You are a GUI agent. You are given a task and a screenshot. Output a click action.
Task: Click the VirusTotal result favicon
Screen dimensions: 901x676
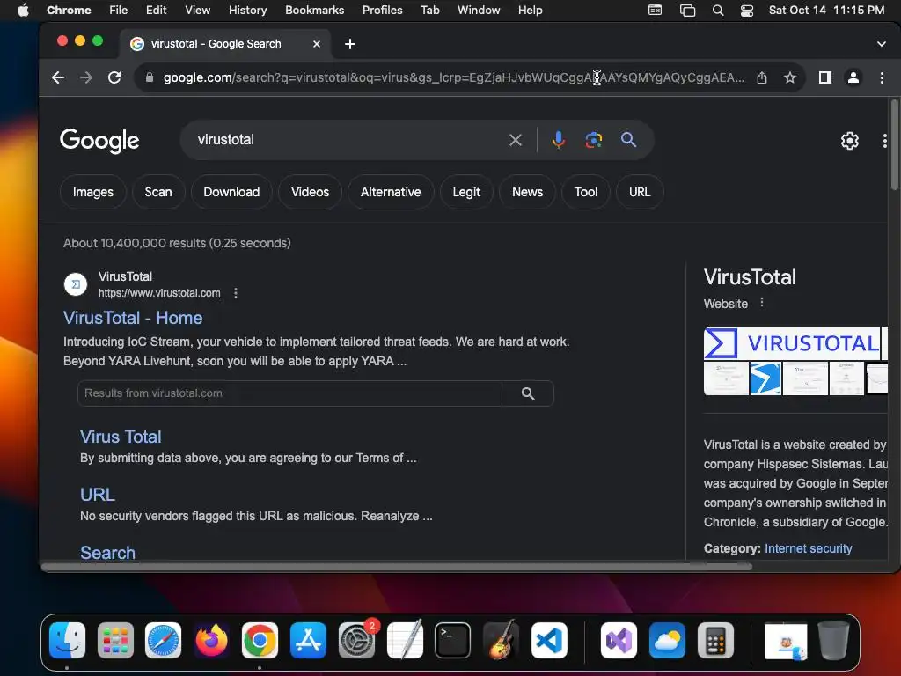[x=76, y=284]
